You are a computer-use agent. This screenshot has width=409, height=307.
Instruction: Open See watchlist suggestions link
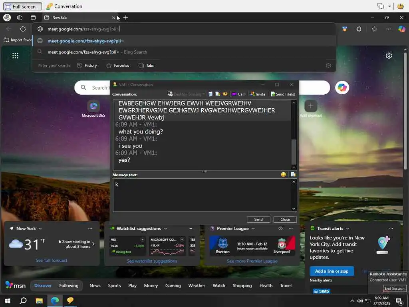point(152,261)
